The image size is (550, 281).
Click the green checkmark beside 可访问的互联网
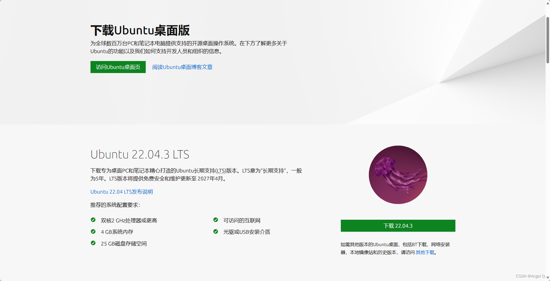216,219
